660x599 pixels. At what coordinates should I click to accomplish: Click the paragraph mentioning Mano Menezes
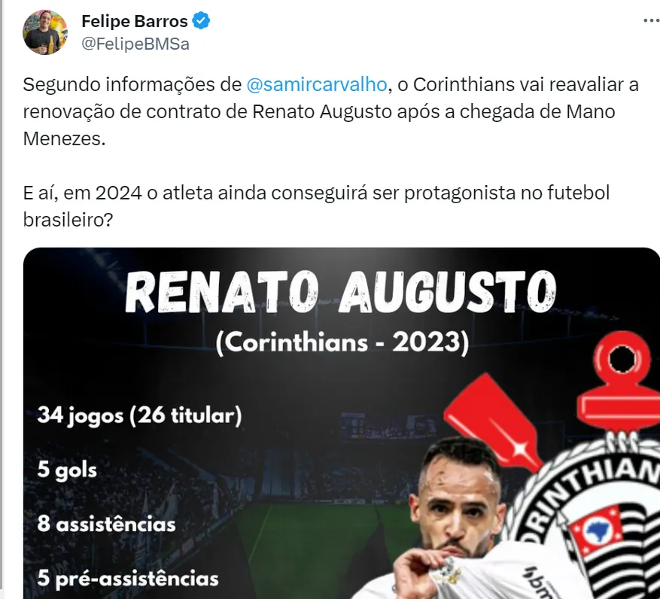[x=331, y=111]
